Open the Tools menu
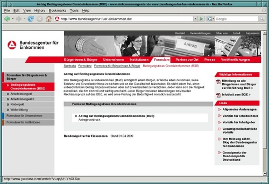Viewport: 269px width, 184px height. (74, 11)
